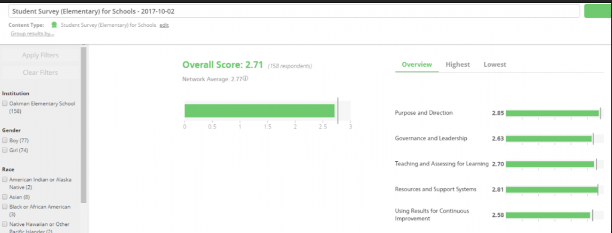
Task: Open the Group results by link
Action: coord(32,33)
